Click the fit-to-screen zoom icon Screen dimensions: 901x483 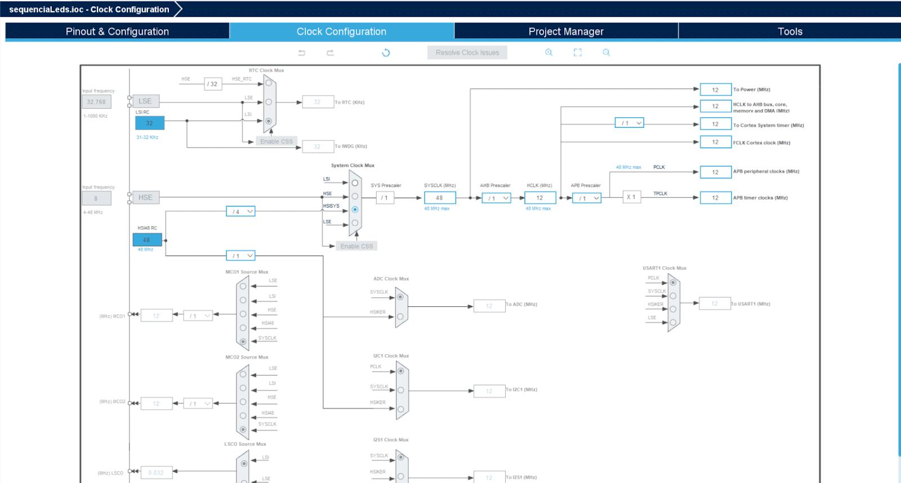click(x=578, y=52)
